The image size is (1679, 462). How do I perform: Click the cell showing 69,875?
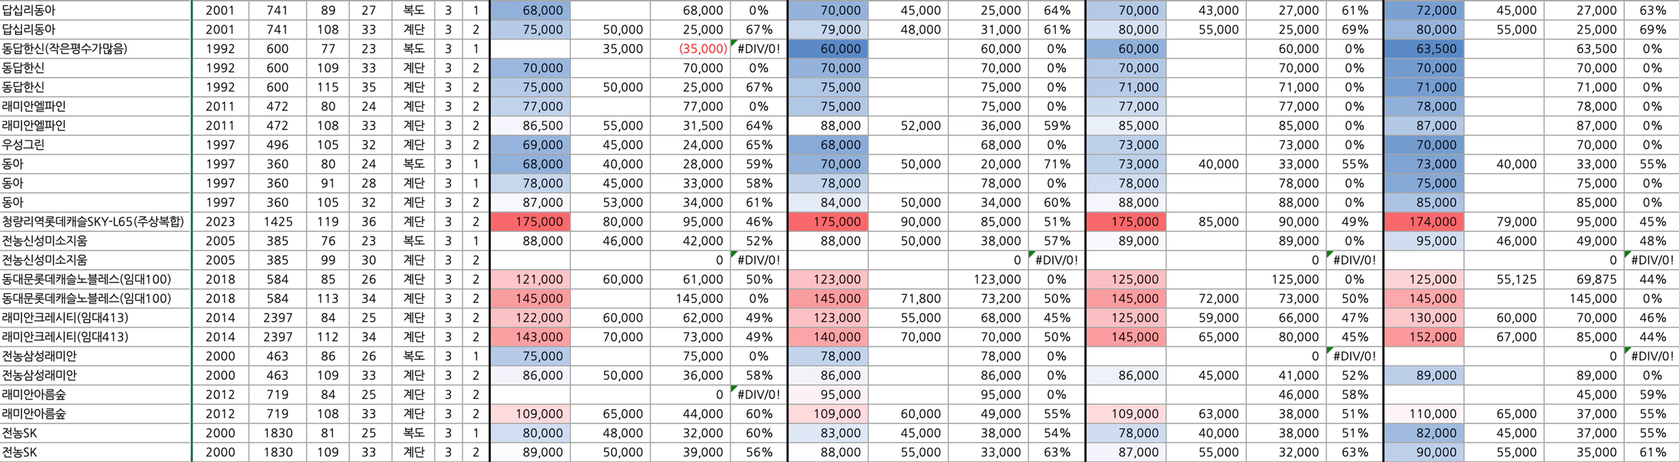[x=1584, y=280]
